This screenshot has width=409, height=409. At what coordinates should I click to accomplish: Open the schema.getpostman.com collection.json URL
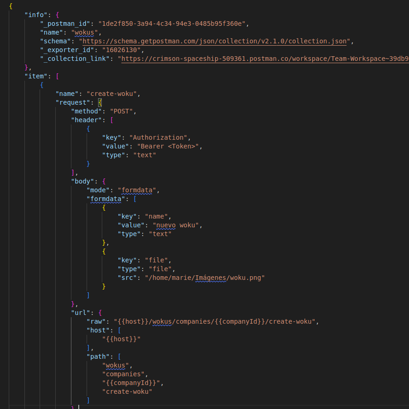pos(215,41)
